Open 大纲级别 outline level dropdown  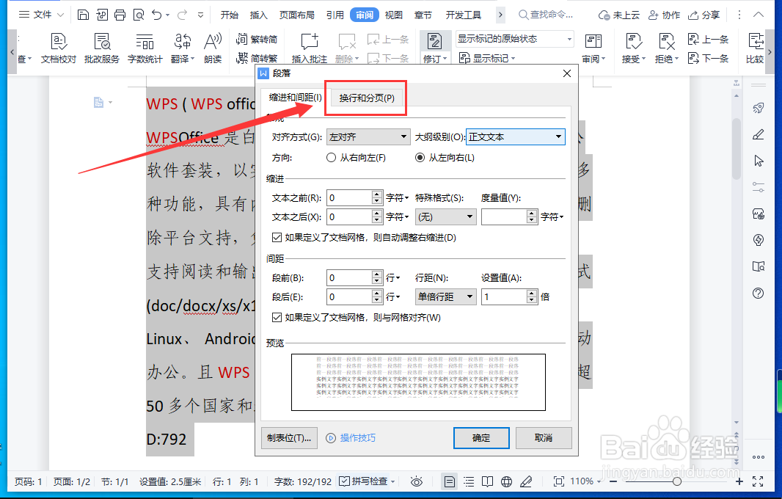(516, 136)
